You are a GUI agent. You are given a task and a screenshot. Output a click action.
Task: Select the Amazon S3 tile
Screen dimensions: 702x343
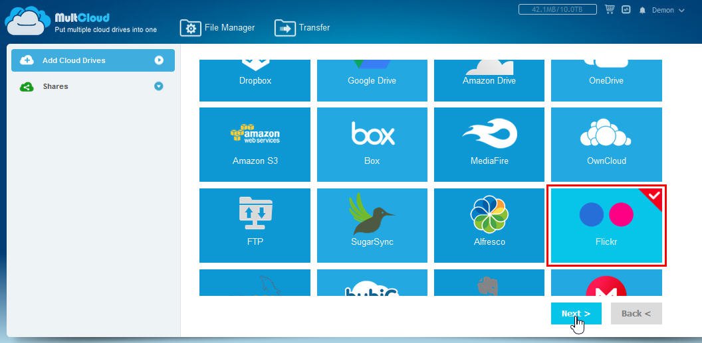255,144
